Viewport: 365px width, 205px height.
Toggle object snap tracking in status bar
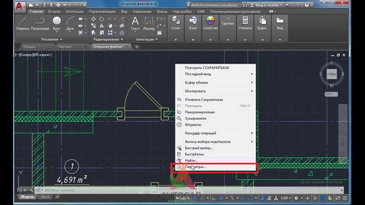point(243,198)
